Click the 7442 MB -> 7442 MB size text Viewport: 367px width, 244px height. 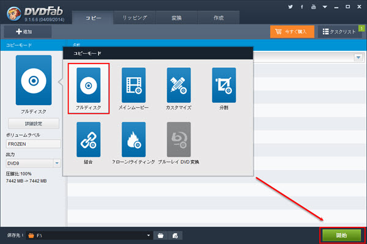(26, 181)
